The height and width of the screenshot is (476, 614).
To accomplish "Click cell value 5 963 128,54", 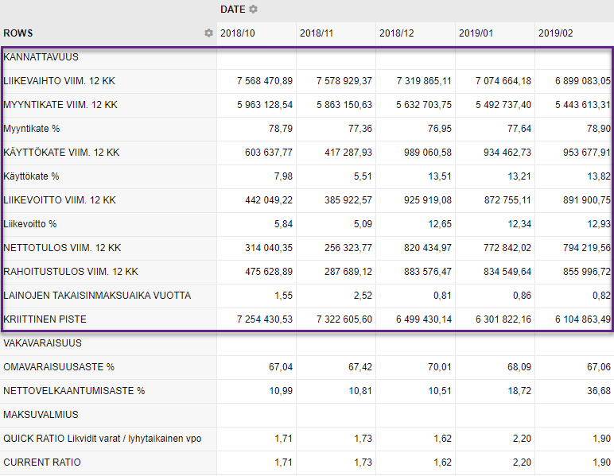I will [265, 105].
